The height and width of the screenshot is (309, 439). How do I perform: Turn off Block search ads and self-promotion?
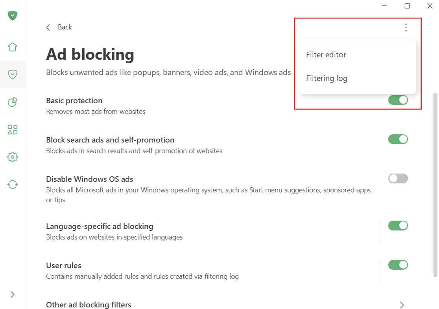pos(398,139)
